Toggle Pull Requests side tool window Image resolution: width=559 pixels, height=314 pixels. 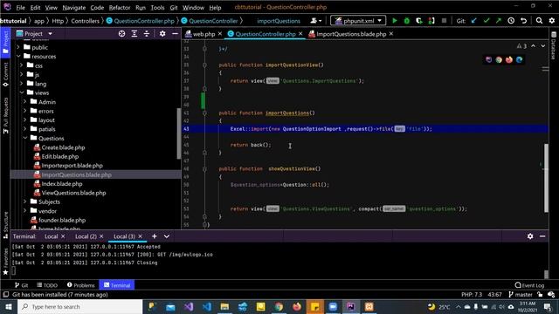(x=5, y=115)
